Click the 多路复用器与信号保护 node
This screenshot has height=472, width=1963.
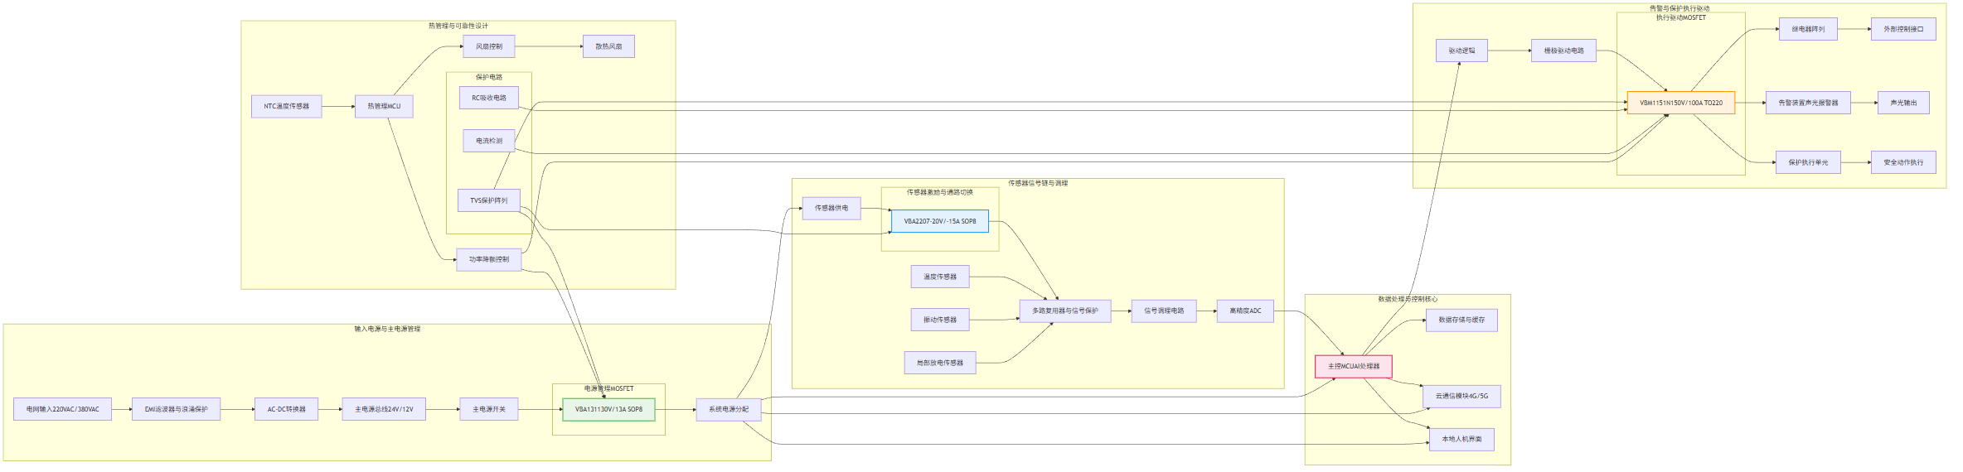click(1065, 311)
